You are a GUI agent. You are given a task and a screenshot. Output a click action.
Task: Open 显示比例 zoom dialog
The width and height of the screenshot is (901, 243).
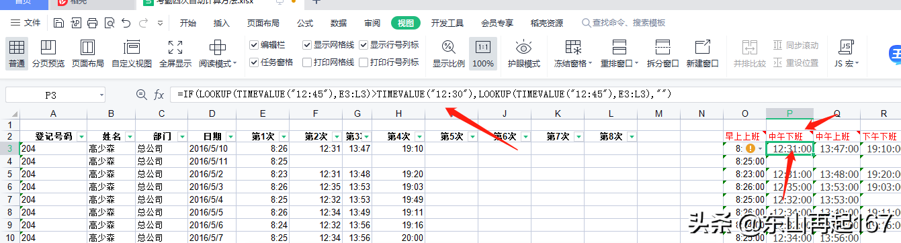coord(448,54)
